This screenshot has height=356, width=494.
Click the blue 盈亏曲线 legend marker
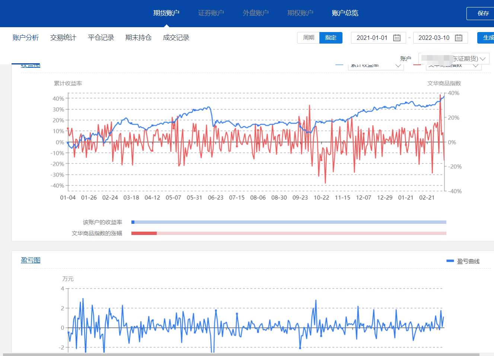pyautogui.click(x=450, y=261)
